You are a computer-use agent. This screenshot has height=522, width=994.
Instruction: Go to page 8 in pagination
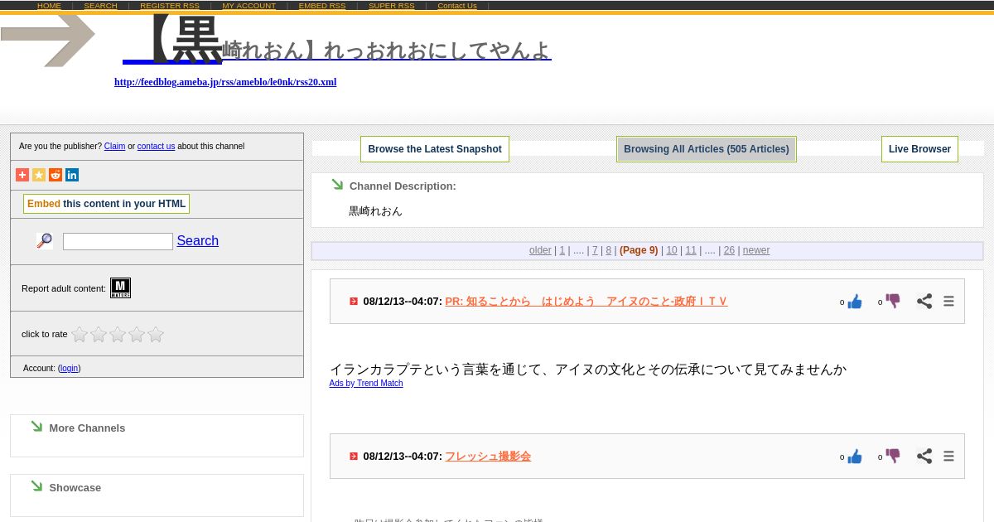[609, 250]
